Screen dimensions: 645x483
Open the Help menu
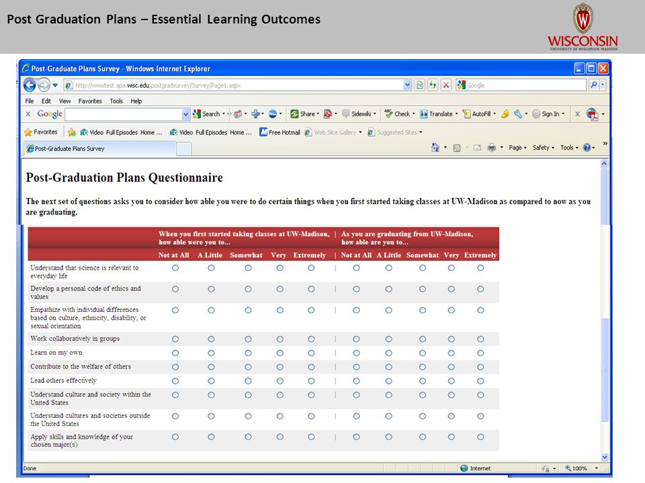[136, 101]
